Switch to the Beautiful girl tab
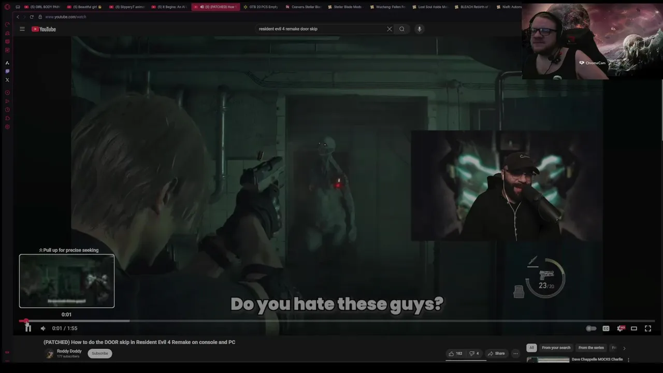663x373 pixels. [85, 7]
